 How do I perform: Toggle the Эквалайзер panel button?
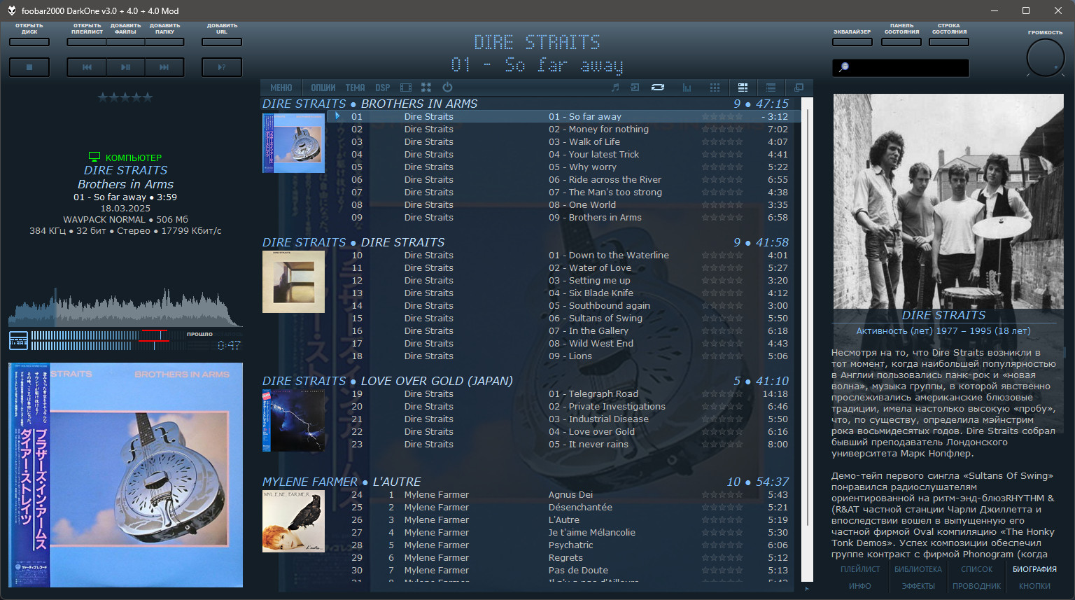(x=852, y=42)
